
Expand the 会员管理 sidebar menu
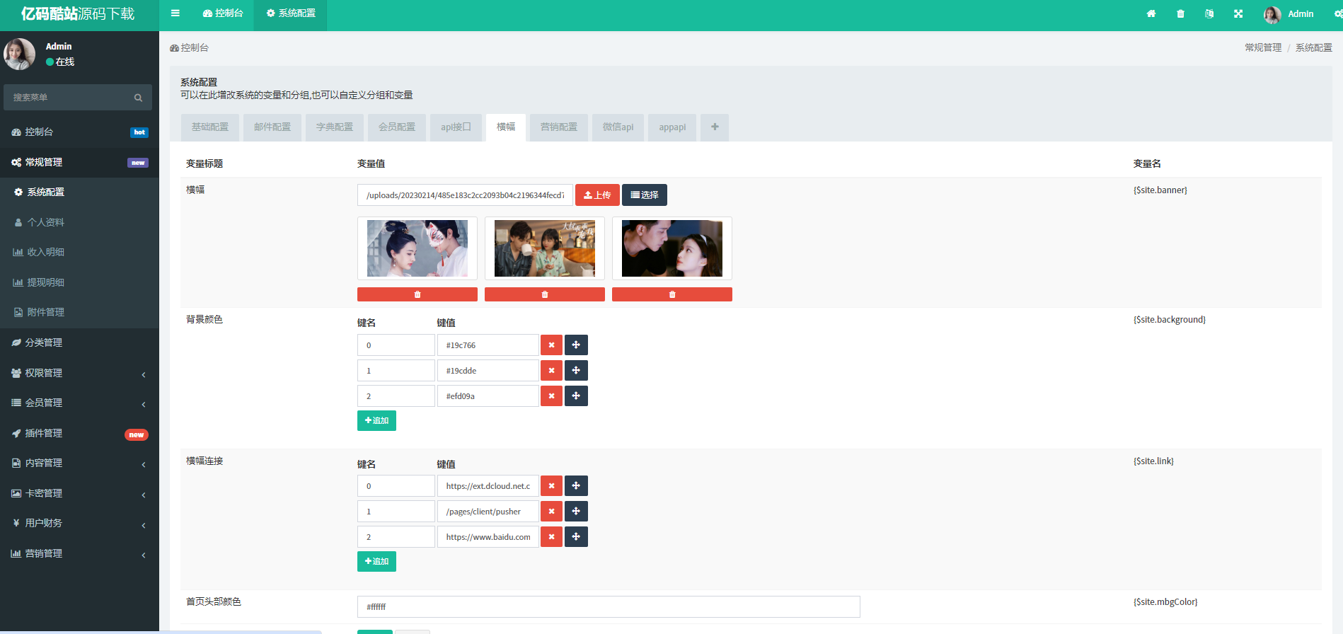79,403
